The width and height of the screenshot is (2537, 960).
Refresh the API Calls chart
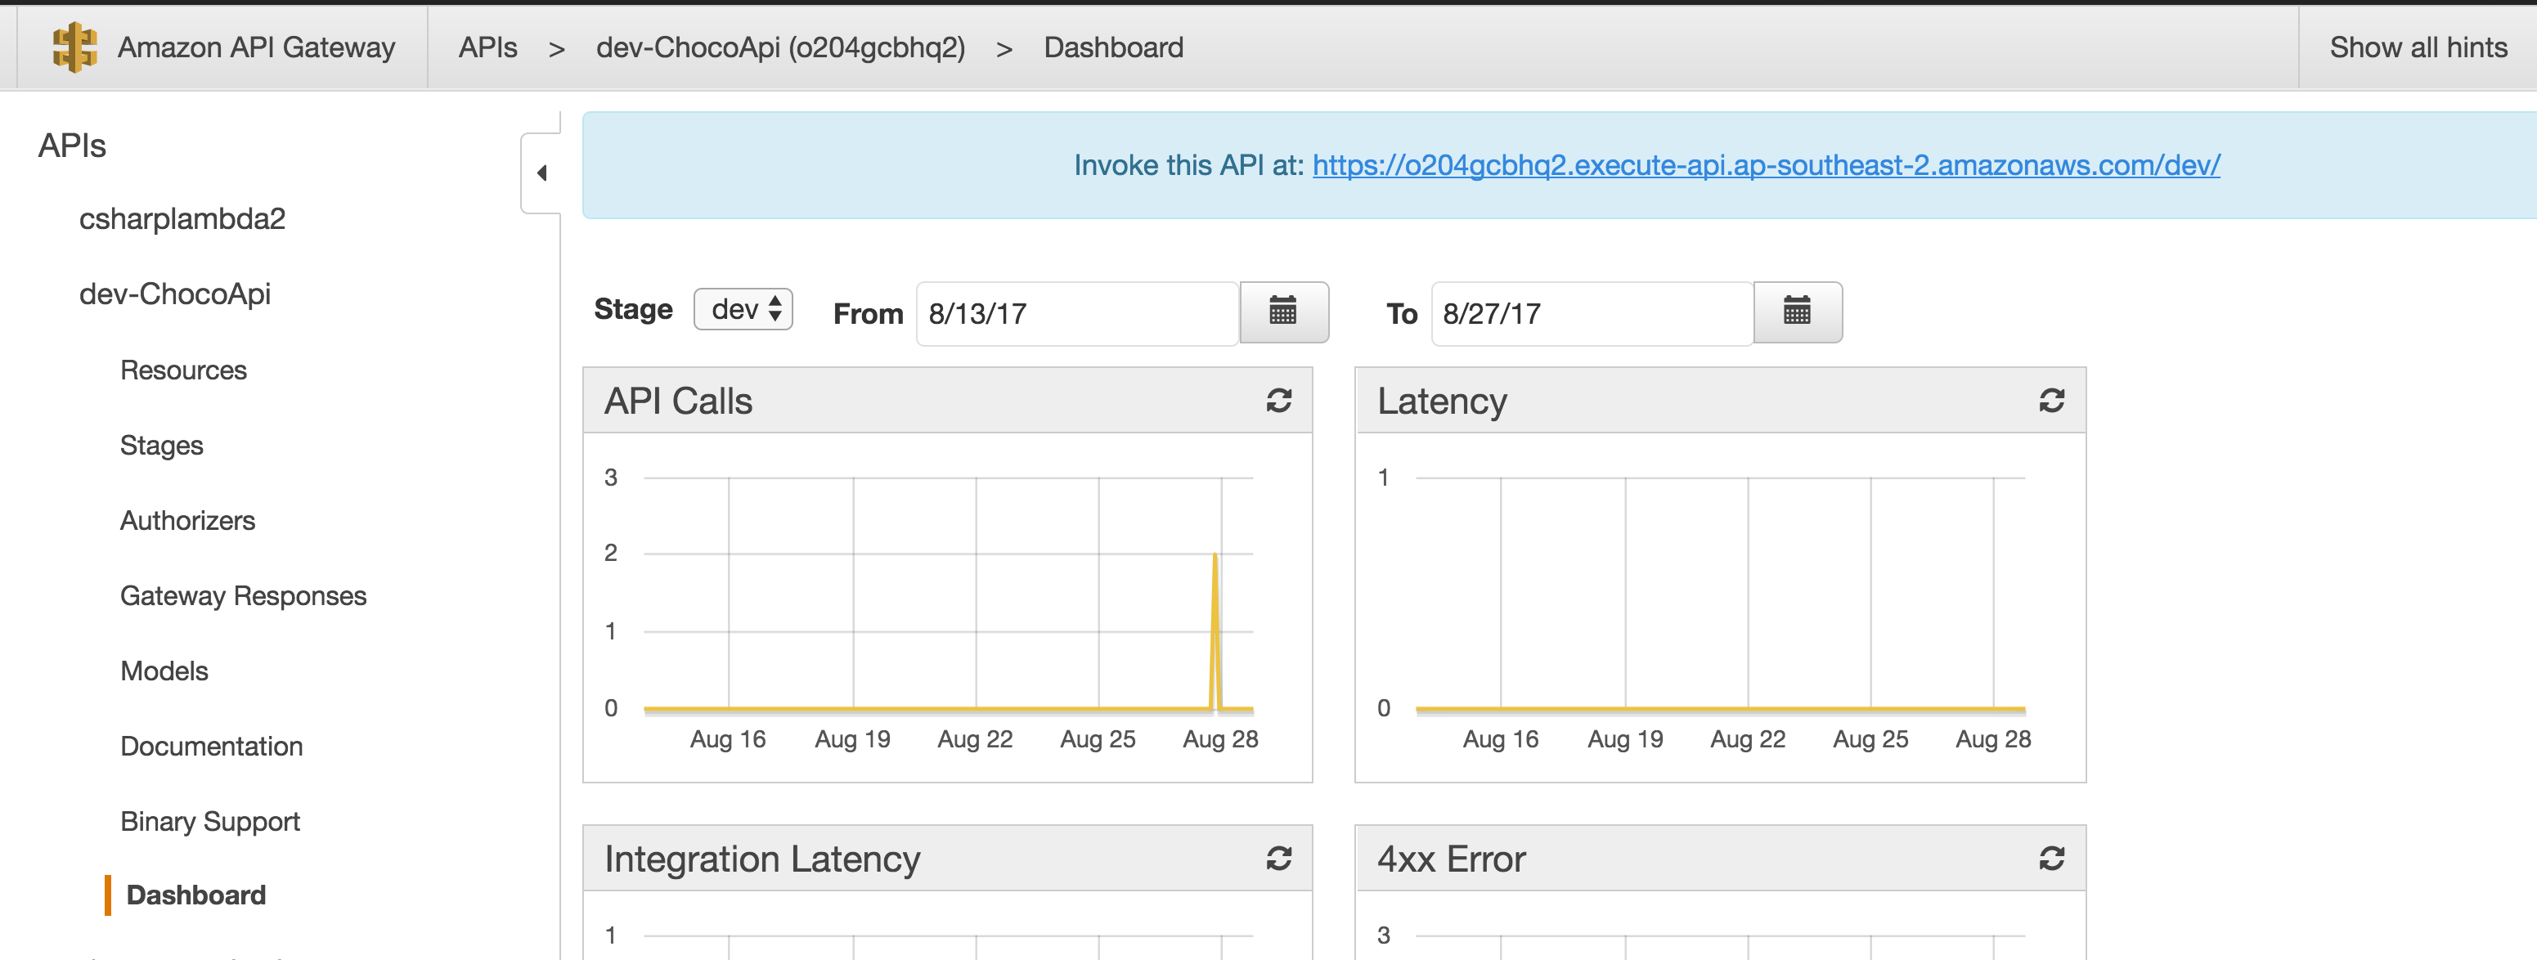(x=1278, y=401)
